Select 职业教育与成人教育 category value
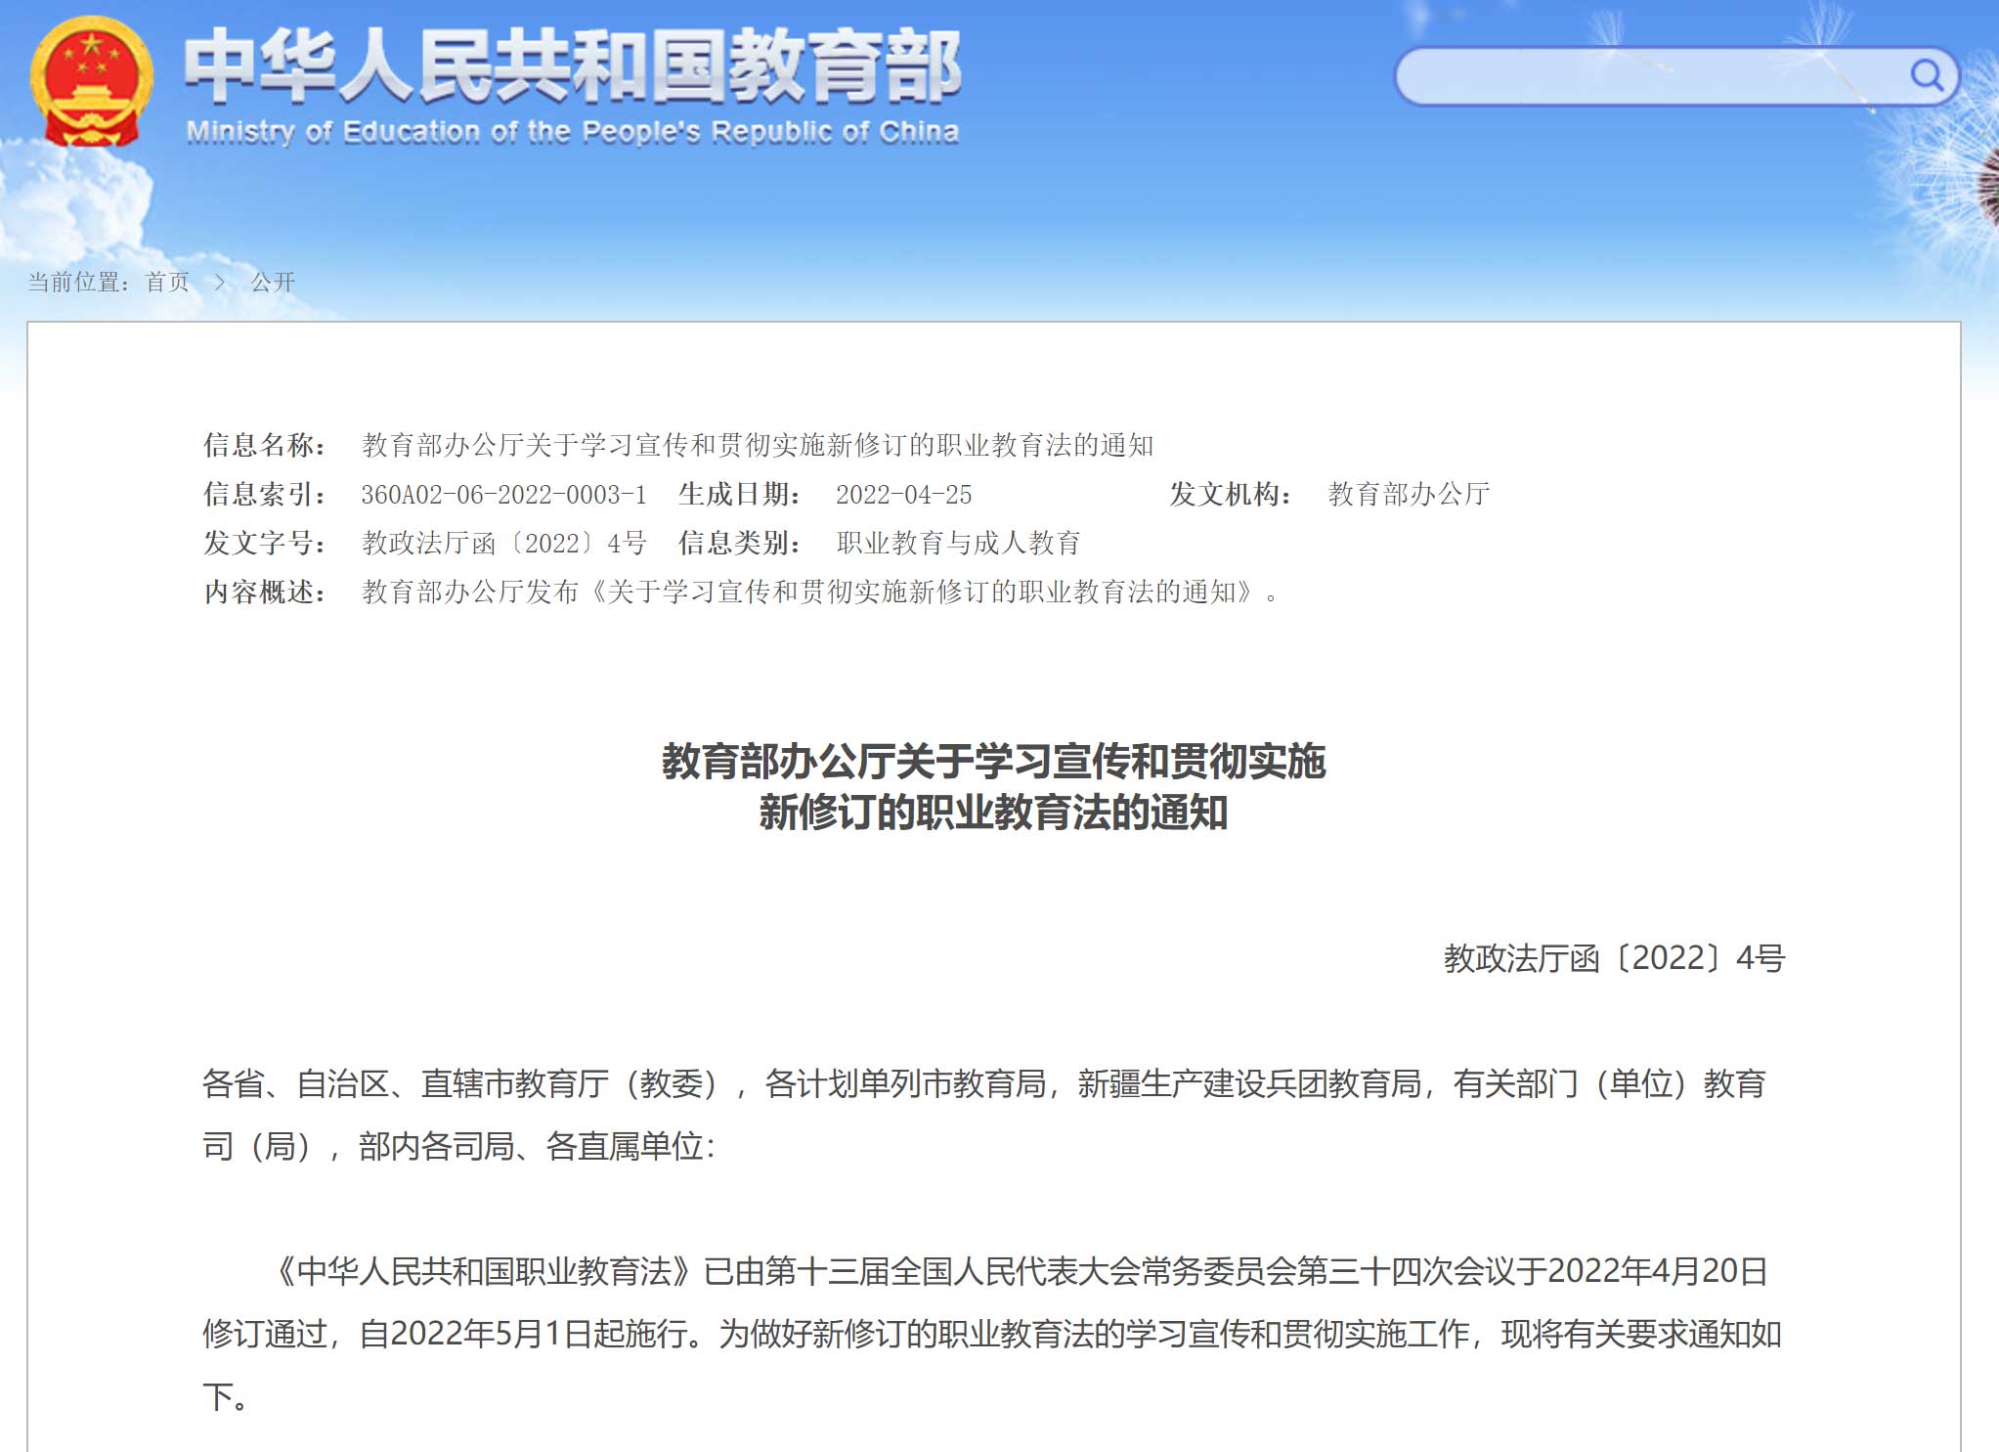Viewport: 1999px width, 1452px height. point(958,543)
